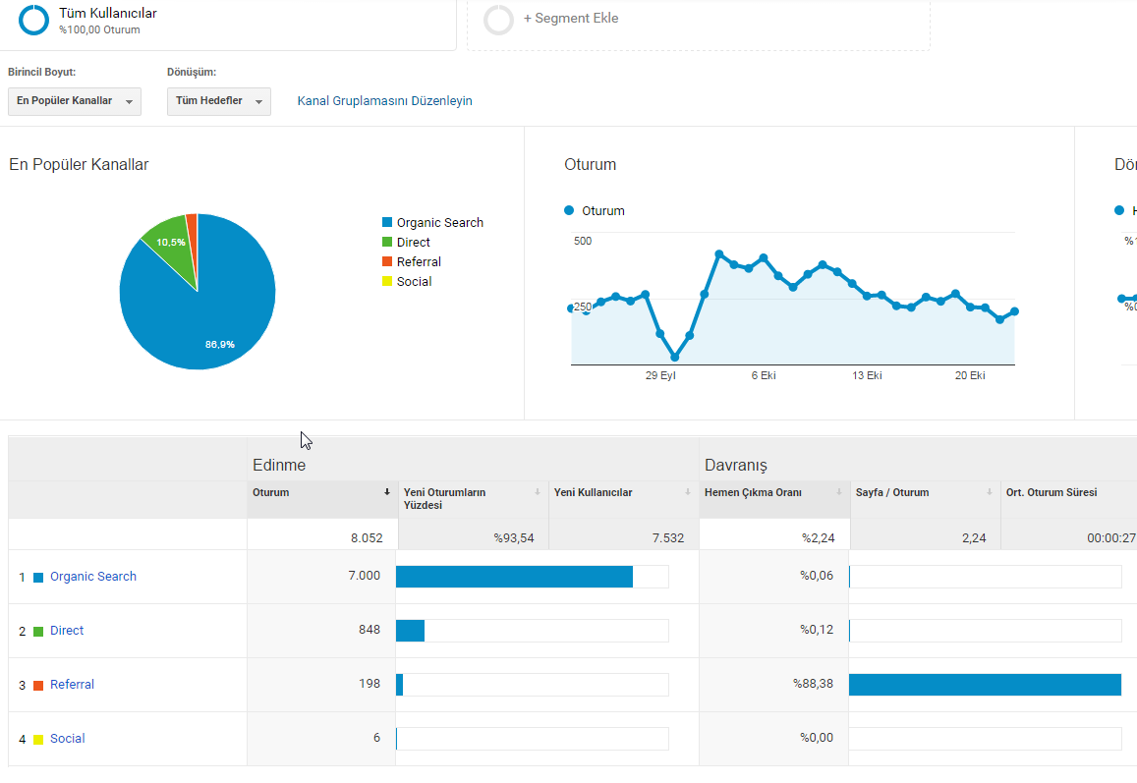Viewport: 1137px width, 783px height.
Task: Click the blue Organic Search legend swatch
Action: pyautogui.click(x=387, y=223)
